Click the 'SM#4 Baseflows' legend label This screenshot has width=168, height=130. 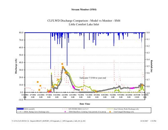(87, 112)
